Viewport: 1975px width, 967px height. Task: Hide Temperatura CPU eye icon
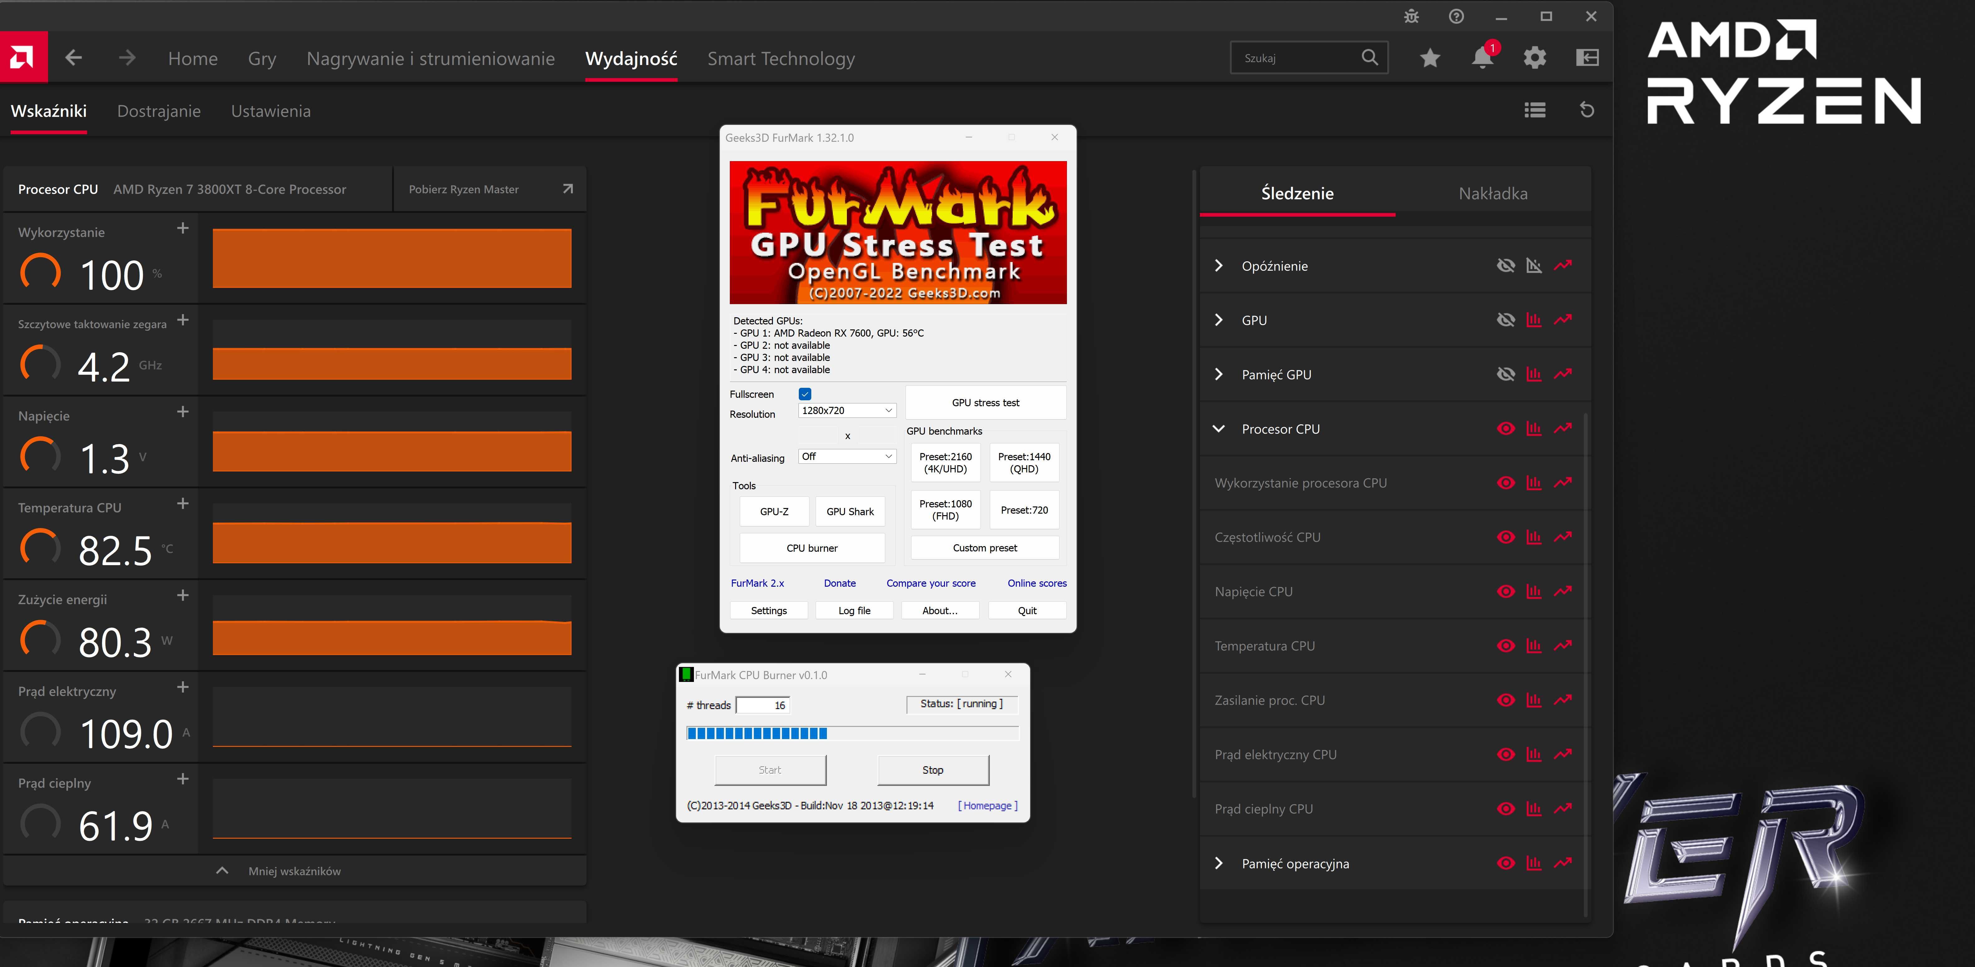coord(1506,646)
